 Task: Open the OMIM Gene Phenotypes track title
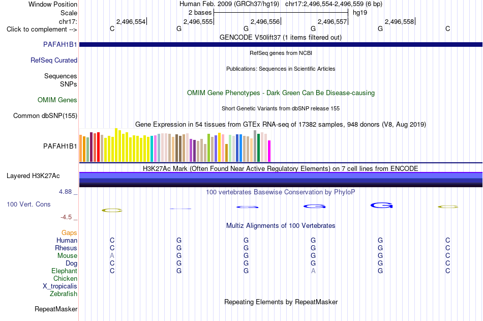[281, 93]
